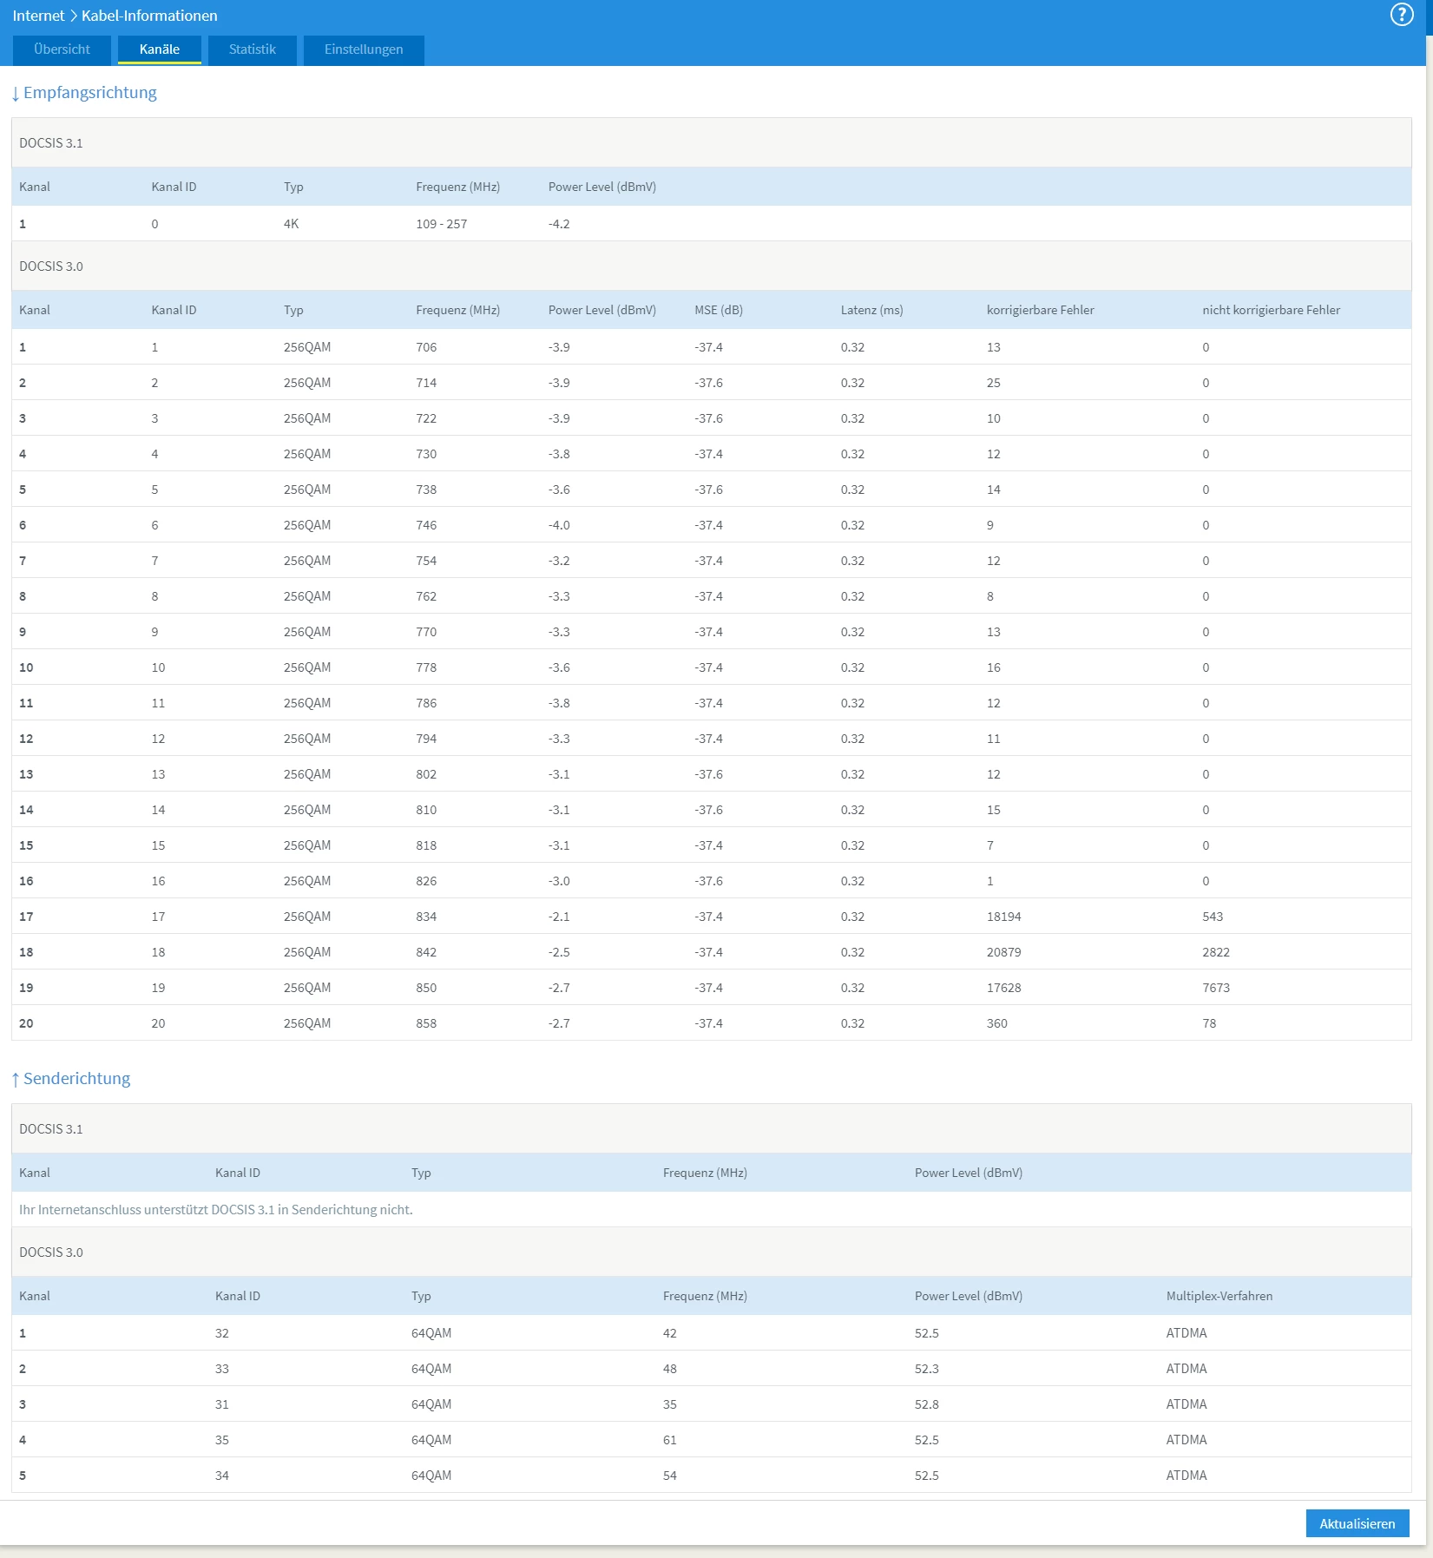The width and height of the screenshot is (1433, 1558).
Task: Click upstream power level 52.3
Action: [926, 1369]
